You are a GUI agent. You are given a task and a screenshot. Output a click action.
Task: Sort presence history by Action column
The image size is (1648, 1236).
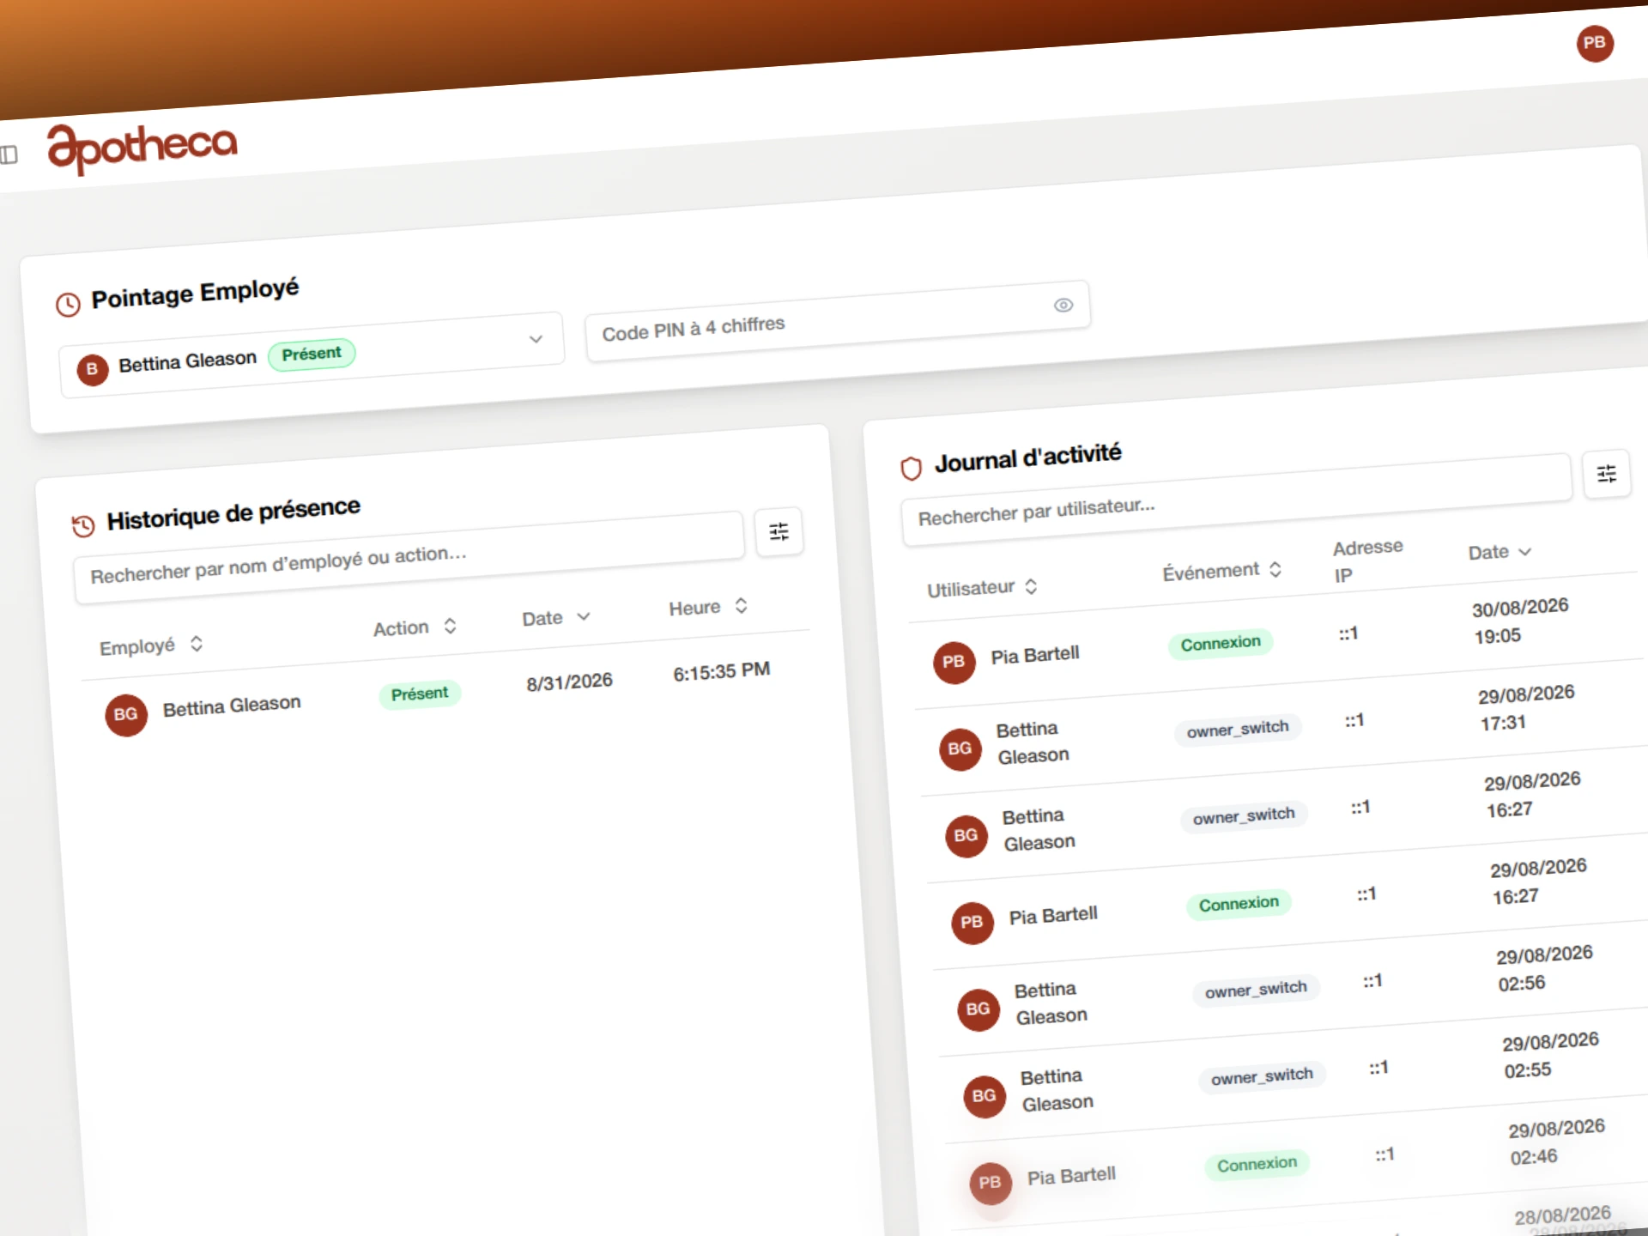415,627
